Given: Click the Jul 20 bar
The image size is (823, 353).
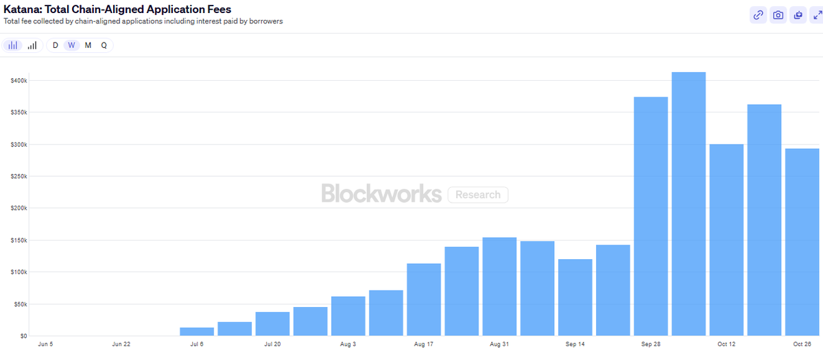Looking at the screenshot, I should 272,324.
